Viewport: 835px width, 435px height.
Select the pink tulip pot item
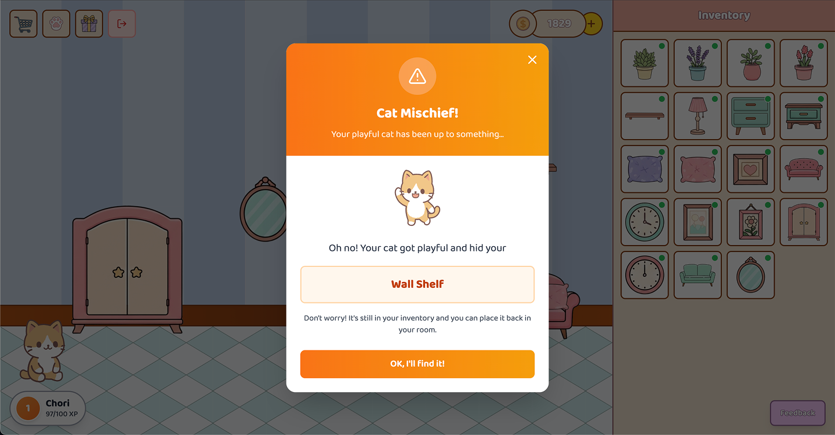coord(804,63)
